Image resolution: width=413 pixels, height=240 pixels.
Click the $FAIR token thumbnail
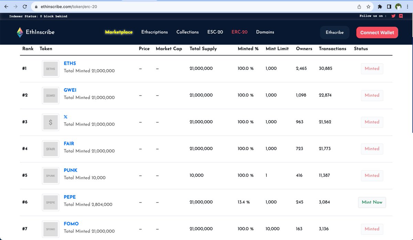(51, 149)
